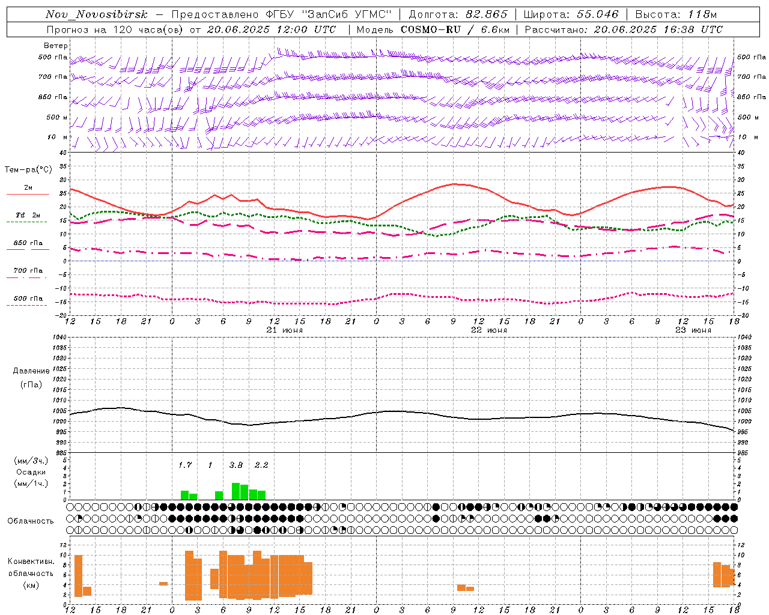Viewport: 769px width, 615px height.
Task: Select the "22 июня" date label
Action: coord(489,330)
